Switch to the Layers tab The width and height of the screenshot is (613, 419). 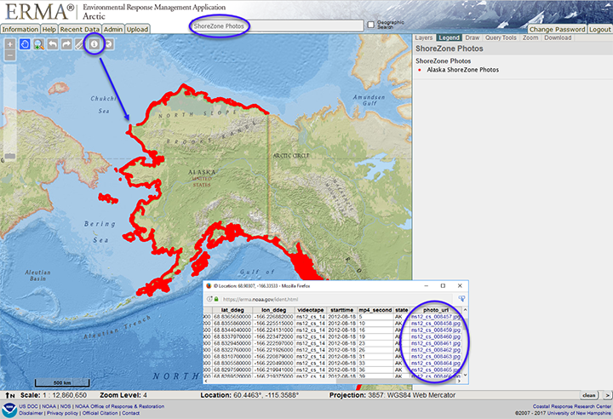coord(424,38)
